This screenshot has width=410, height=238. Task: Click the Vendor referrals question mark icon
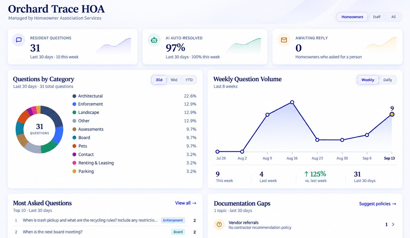point(219,224)
